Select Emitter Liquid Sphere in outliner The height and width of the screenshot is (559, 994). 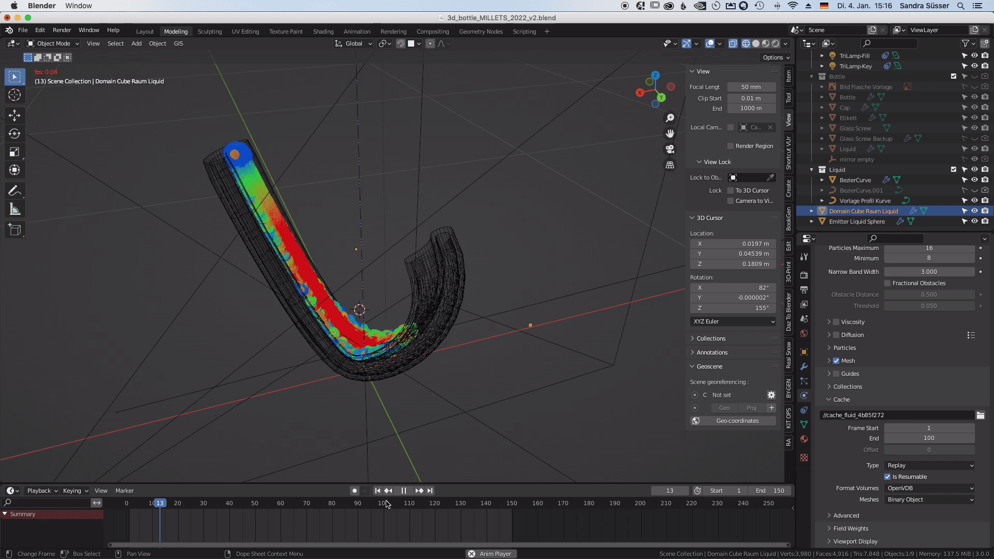tap(857, 222)
